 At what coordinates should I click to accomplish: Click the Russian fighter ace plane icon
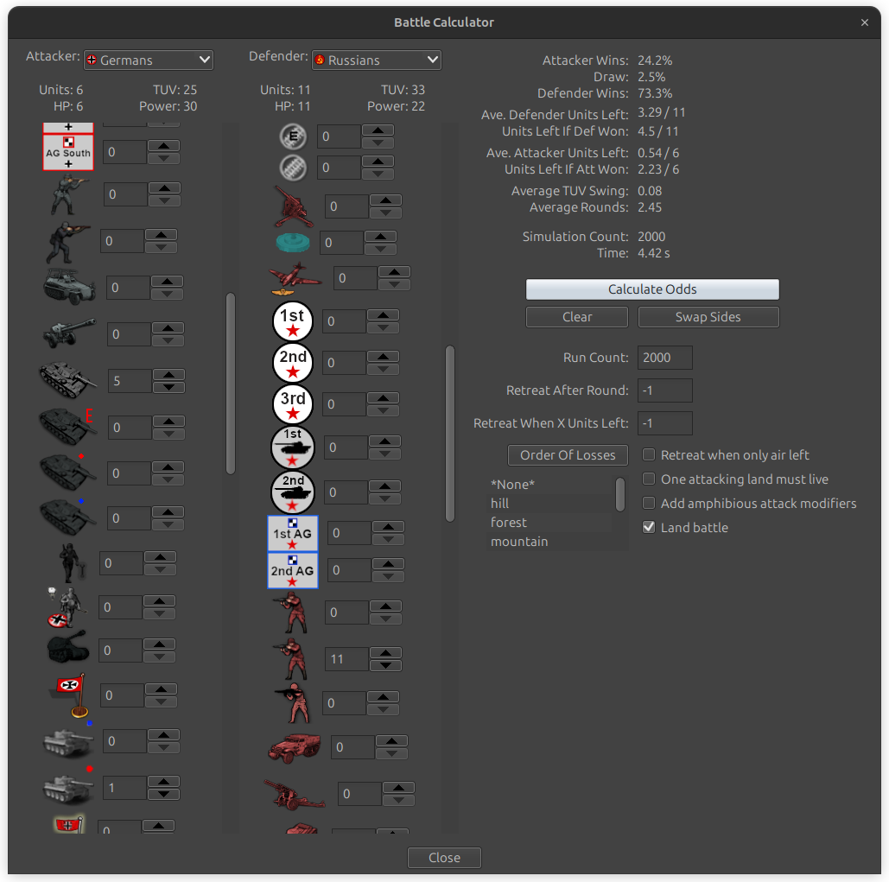(293, 277)
